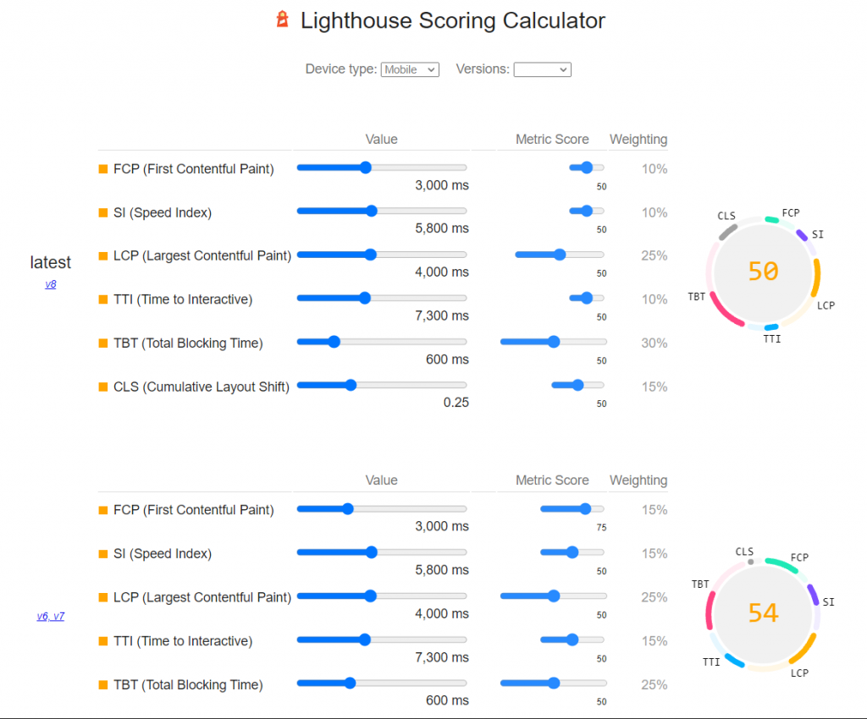
Task: Click the LCP metric score slider in latest section
Action: [559, 254]
